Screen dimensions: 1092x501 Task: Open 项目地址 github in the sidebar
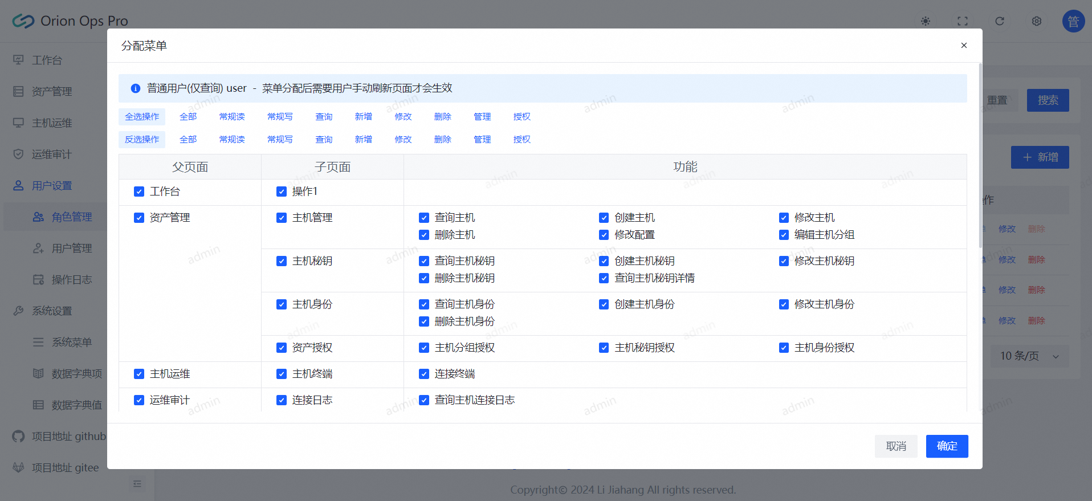[68, 436]
